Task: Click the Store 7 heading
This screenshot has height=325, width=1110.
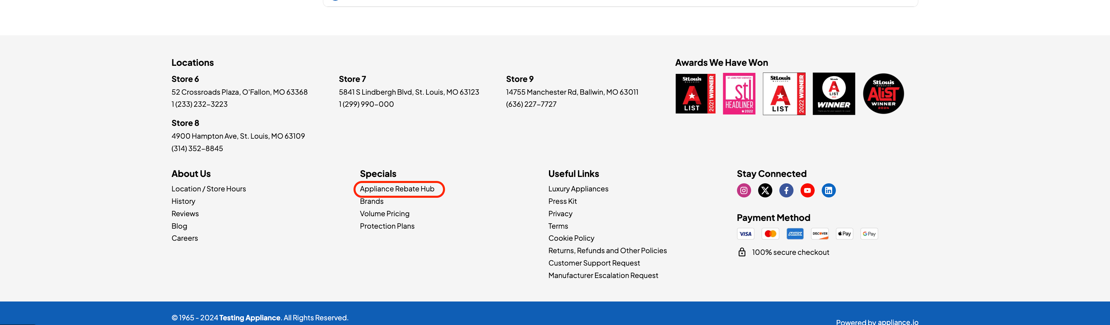Action: 352,79
